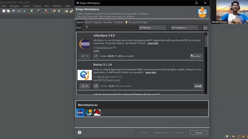Screen dimensions: 248x139
Task: Select the Eclipse marketplace icon
Action: [x=80, y=113]
